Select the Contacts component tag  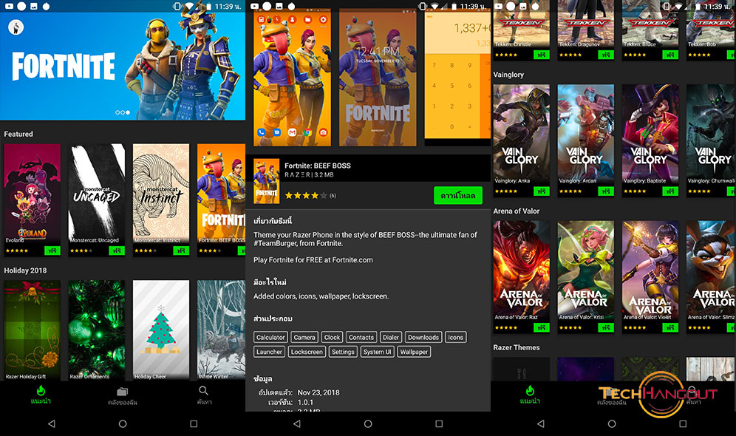click(361, 337)
